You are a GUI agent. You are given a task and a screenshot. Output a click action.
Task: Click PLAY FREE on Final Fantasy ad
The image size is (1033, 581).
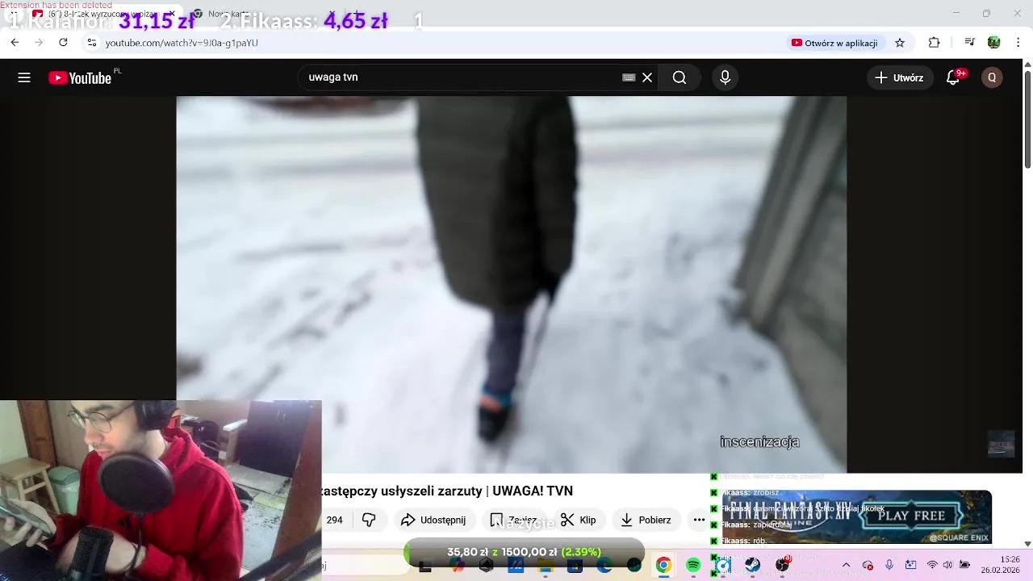point(911,516)
